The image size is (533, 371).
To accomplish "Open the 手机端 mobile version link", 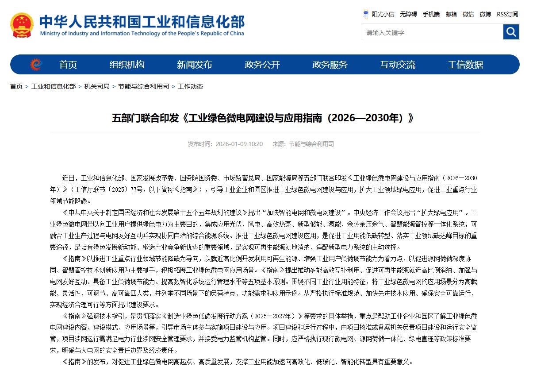I will pos(431,14).
